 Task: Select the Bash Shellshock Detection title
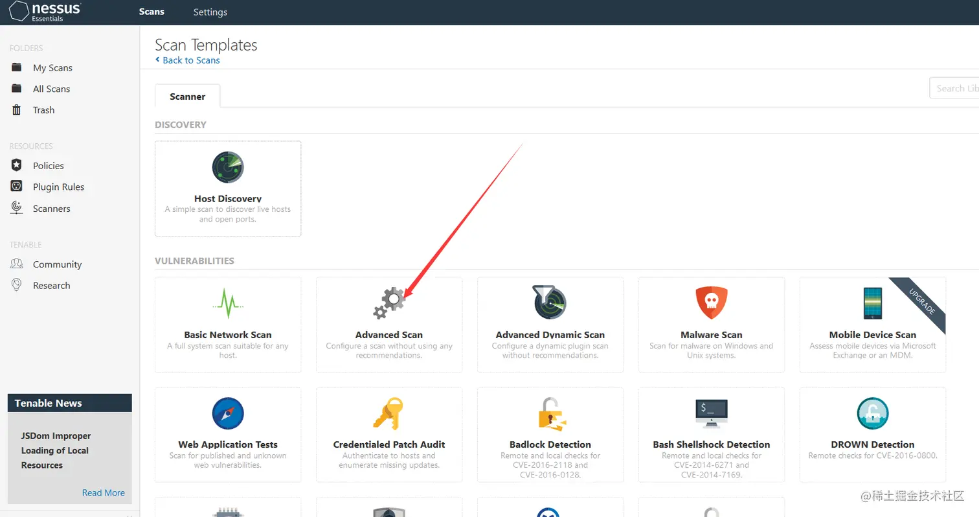(x=712, y=444)
